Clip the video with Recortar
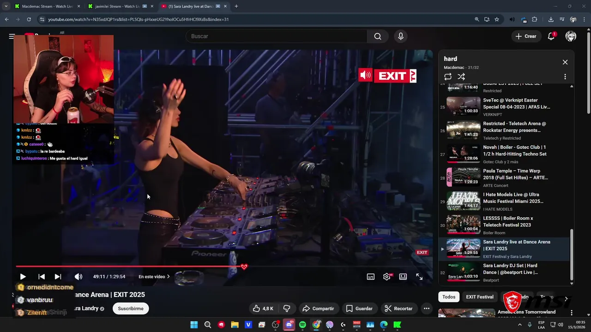 (398, 308)
